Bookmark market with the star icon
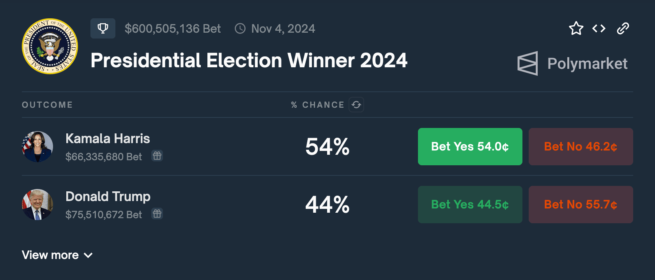 576,28
